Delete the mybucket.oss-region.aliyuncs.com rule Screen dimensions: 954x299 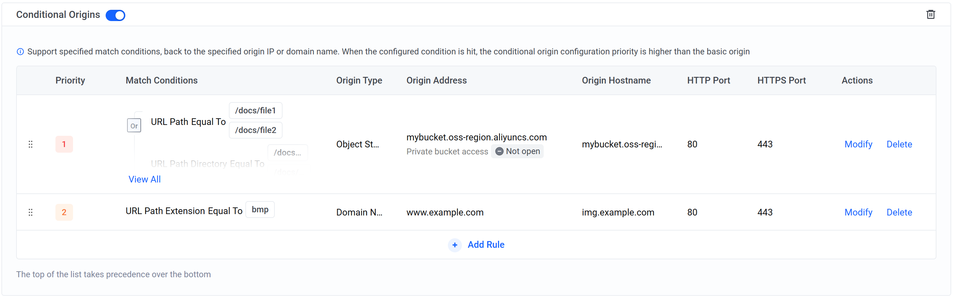(899, 144)
